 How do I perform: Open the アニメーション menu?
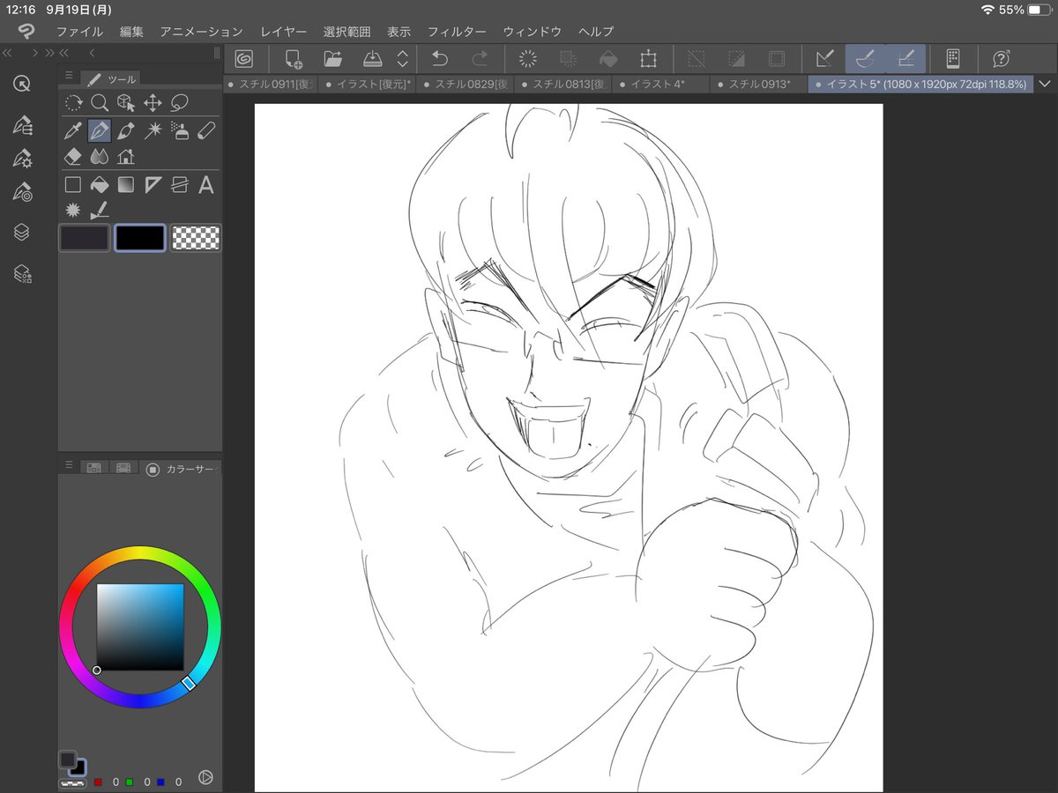(201, 32)
